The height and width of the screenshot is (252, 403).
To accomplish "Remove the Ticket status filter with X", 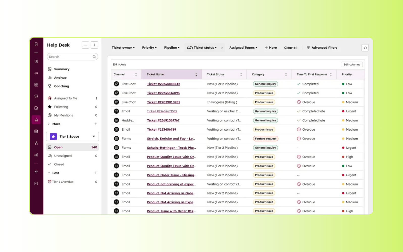I will [222, 48].
